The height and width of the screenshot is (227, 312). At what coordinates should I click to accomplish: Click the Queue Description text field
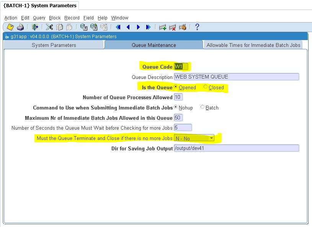tap(236, 77)
